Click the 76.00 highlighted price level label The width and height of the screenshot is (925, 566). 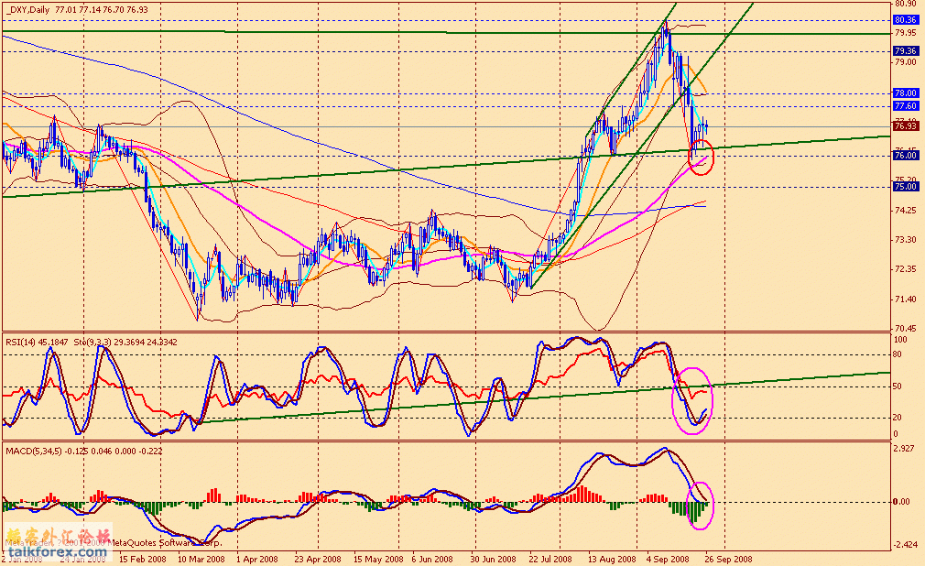[x=906, y=155]
